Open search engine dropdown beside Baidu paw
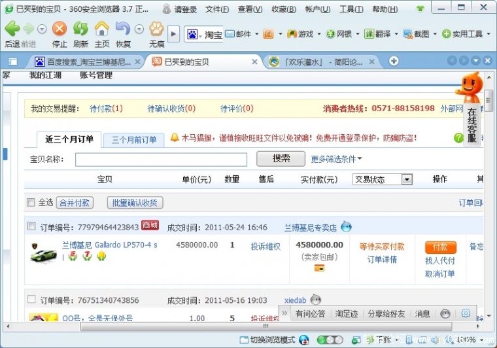 click(200, 36)
